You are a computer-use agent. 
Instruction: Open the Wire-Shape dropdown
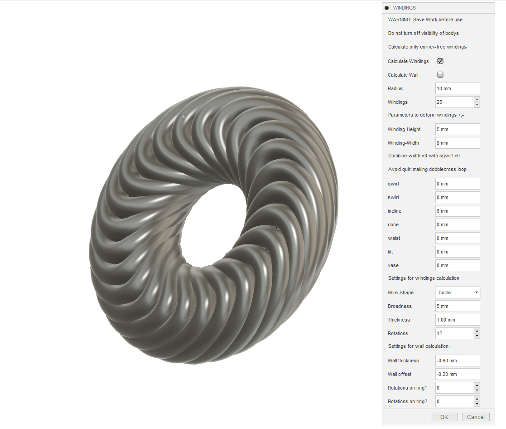457,292
